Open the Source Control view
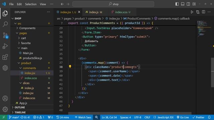The height and width of the screenshot is (120, 214). tap(5, 35)
